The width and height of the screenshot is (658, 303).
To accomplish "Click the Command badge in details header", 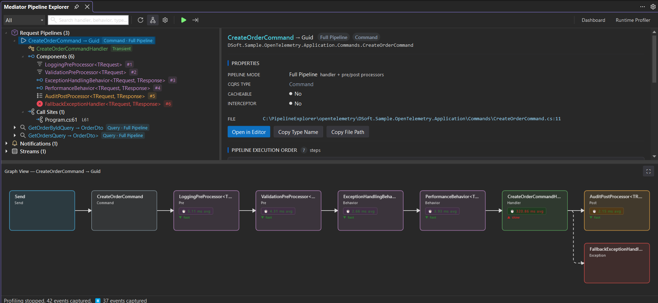I will (366, 37).
